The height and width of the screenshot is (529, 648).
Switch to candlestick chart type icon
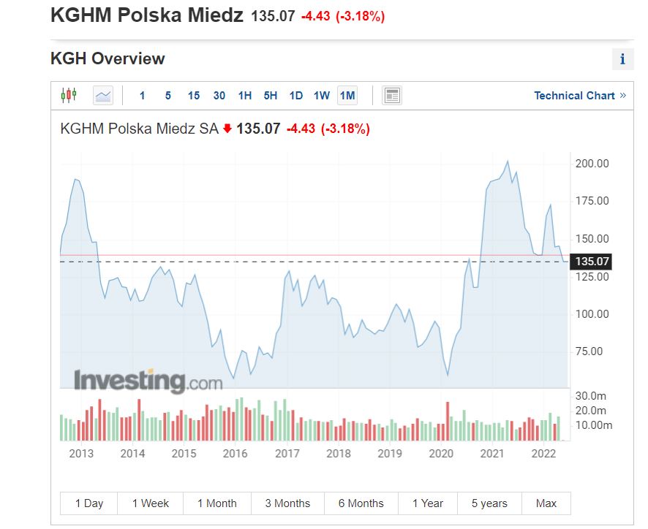[69, 96]
